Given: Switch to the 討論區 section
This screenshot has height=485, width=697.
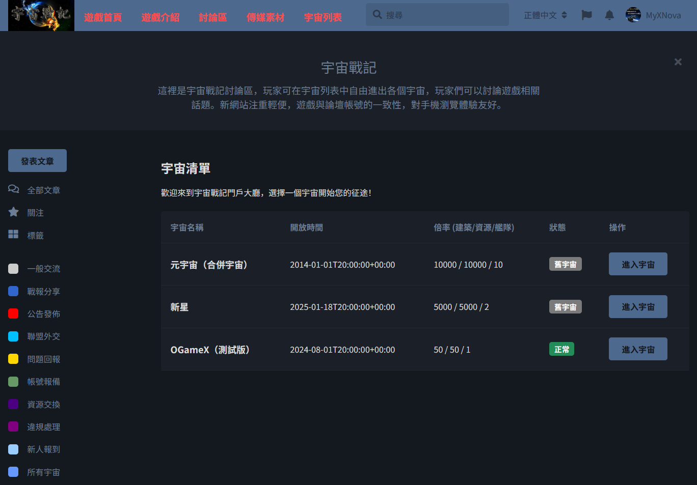Looking at the screenshot, I should (212, 17).
